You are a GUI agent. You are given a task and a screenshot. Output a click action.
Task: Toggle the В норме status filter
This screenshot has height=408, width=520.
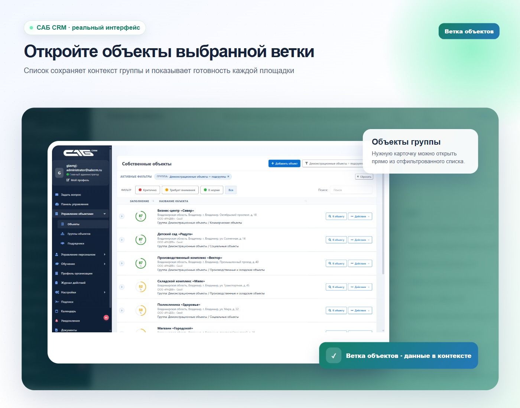point(212,190)
